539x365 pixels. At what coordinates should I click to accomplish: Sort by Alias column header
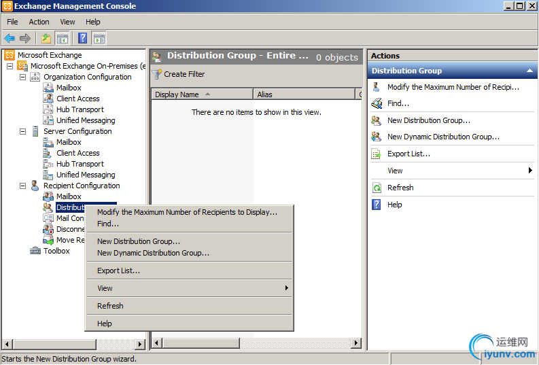click(304, 94)
